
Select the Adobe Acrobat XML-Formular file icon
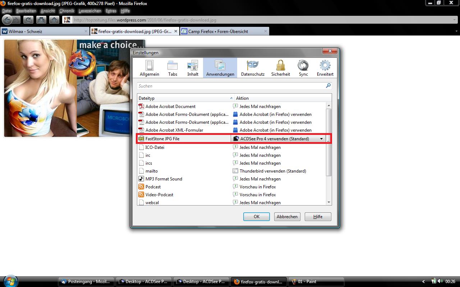tap(141, 130)
